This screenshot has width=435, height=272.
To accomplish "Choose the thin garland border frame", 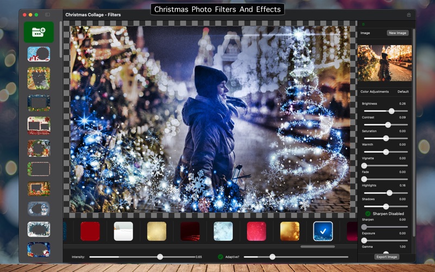I will pos(39,169).
